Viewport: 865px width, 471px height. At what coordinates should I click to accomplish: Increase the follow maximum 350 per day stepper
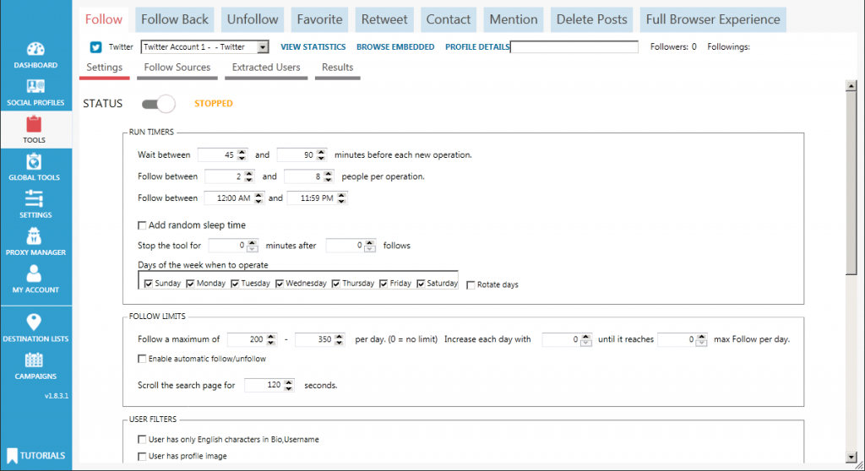[x=339, y=336]
